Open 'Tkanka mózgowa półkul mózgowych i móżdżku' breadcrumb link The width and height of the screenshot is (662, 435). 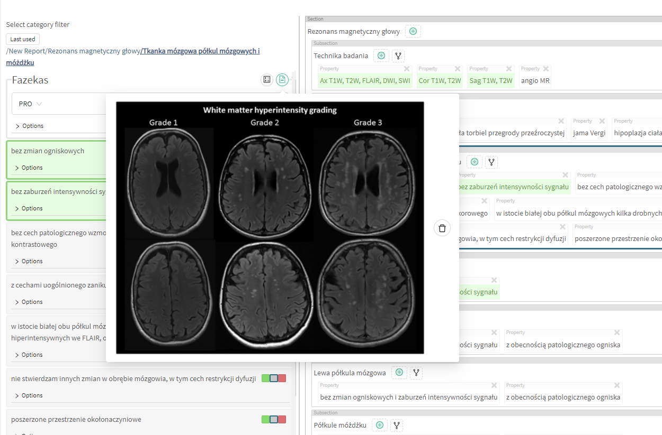click(x=132, y=57)
